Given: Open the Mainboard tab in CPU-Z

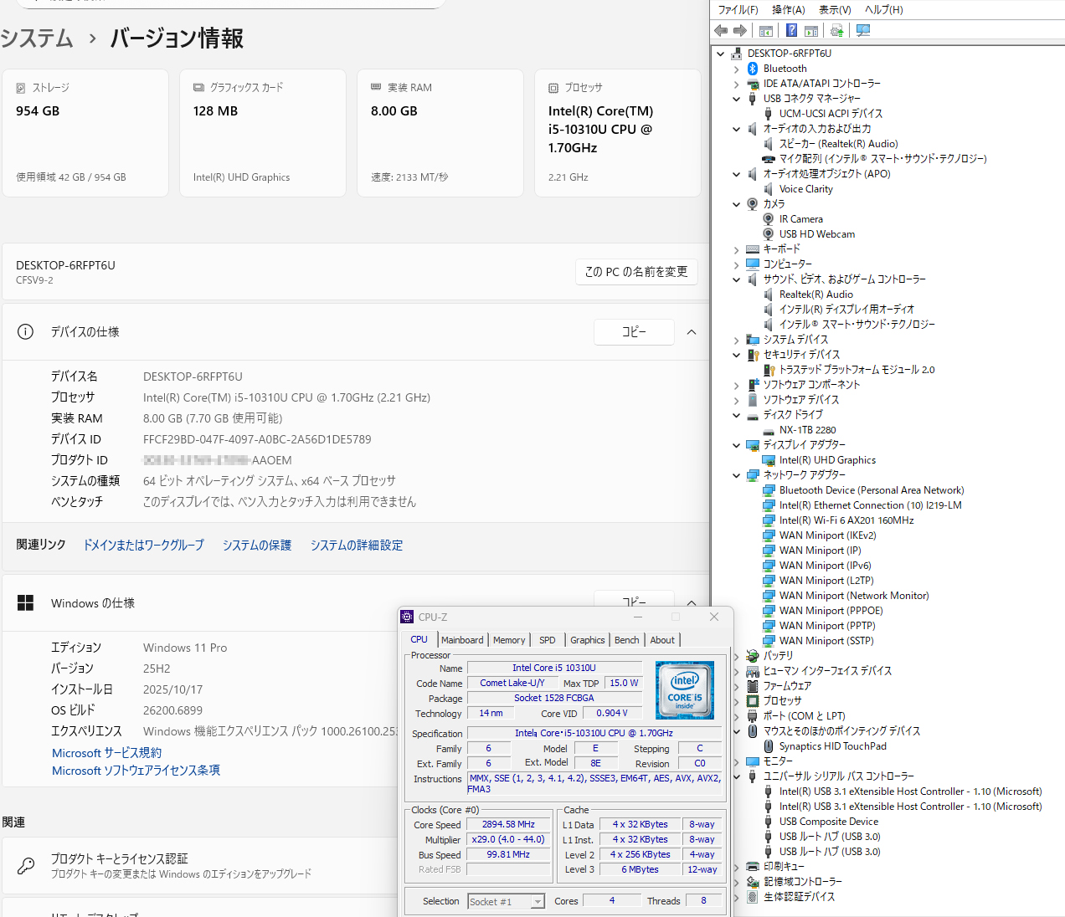Looking at the screenshot, I should (462, 640).
